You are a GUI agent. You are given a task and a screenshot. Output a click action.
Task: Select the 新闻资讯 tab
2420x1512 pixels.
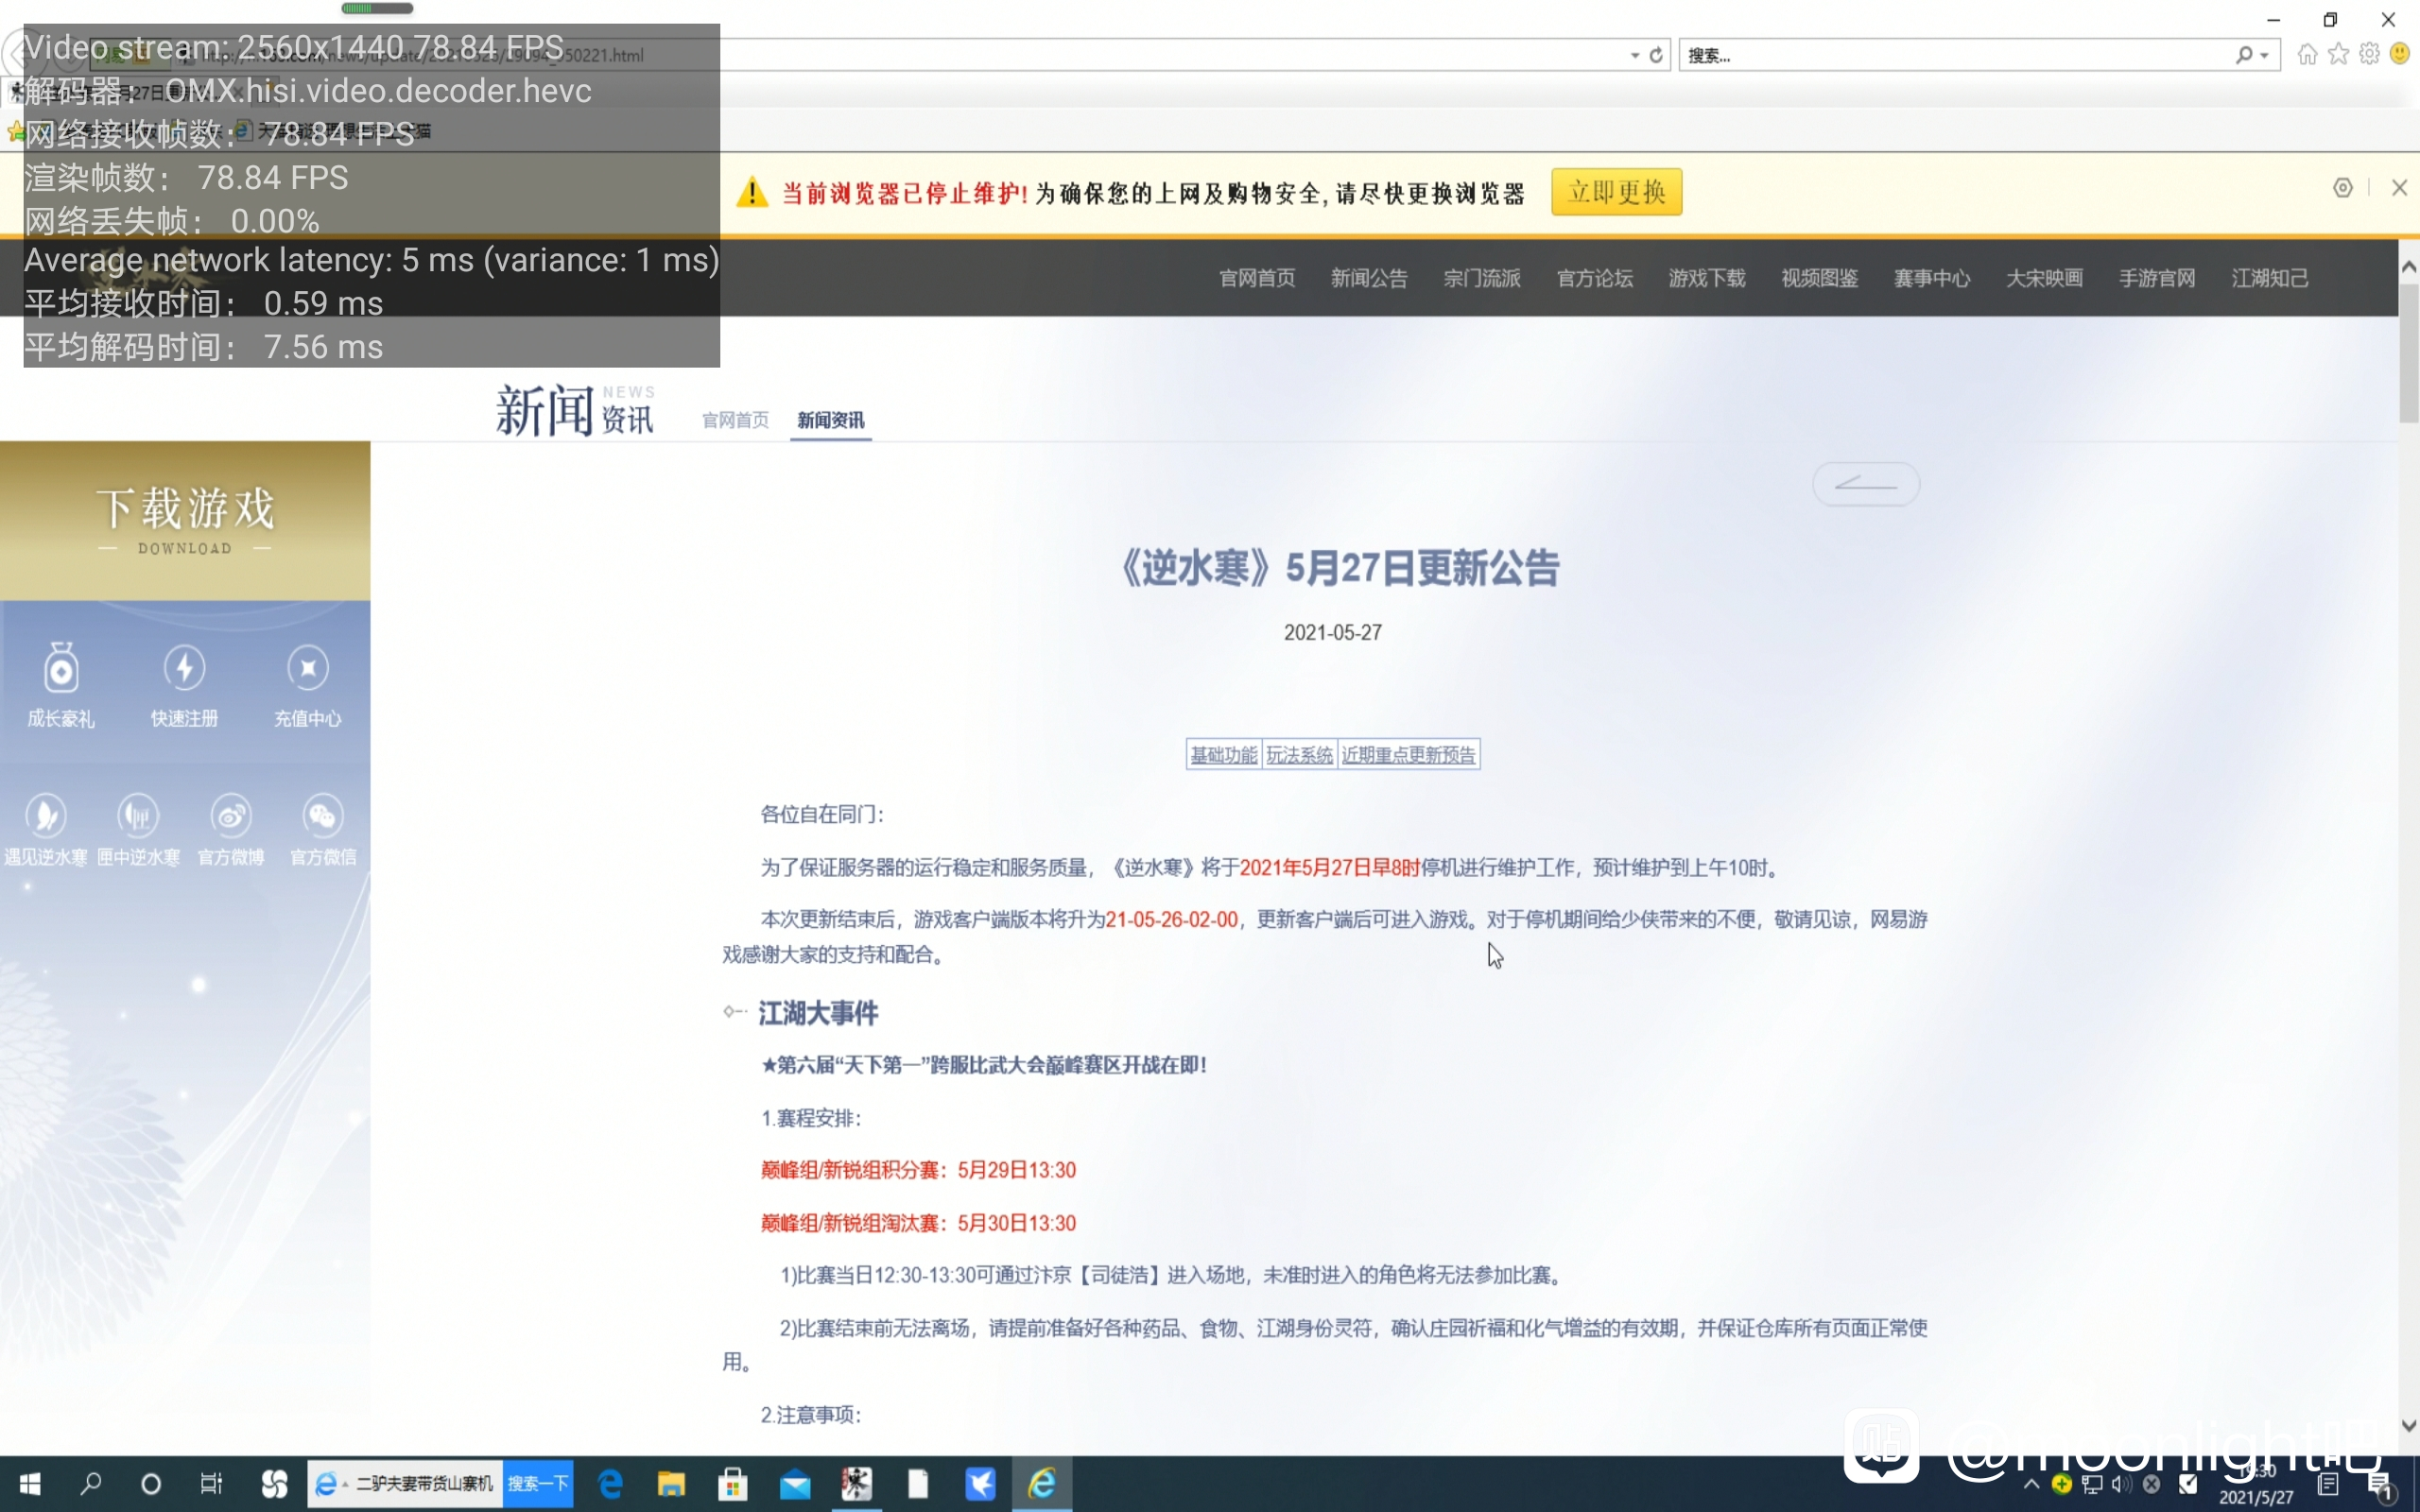[x=831, y=420]
